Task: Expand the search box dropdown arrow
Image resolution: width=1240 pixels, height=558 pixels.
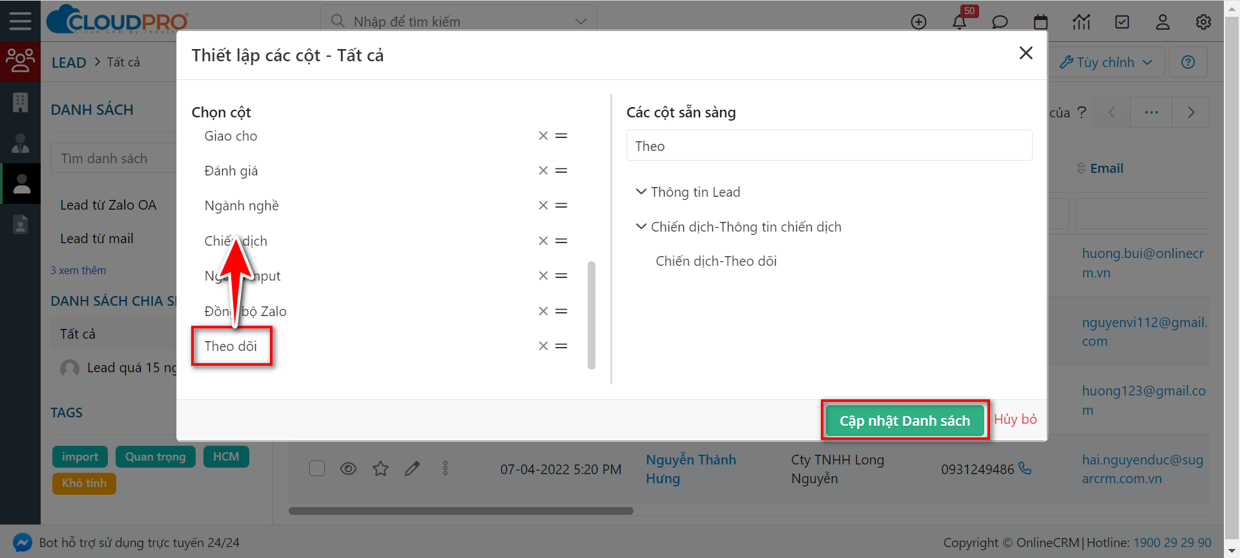Action: click(x=581, y=21)
